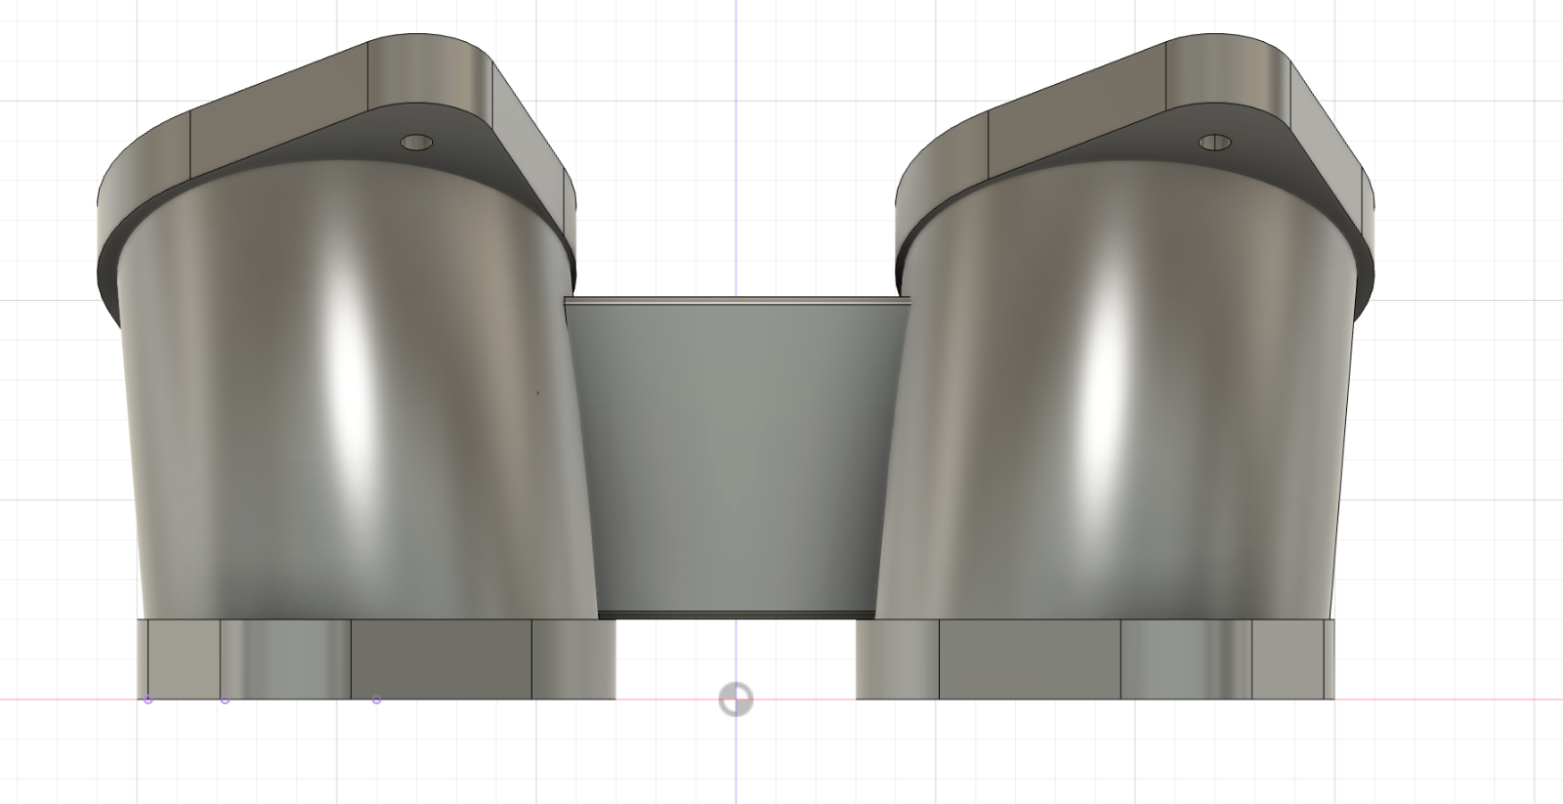Select the leftmost purple sketch point

pyautogui.click(x=148, y=699)
